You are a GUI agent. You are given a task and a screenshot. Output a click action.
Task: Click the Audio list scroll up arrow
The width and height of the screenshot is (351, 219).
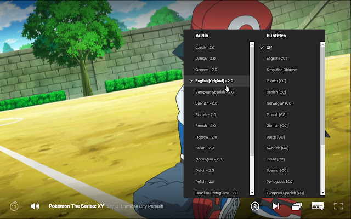tap(252, 44)
